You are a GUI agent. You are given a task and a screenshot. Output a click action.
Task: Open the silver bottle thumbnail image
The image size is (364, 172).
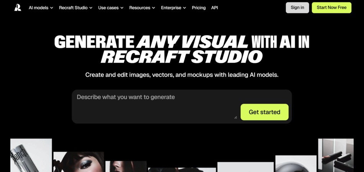[x=31, y=155]
